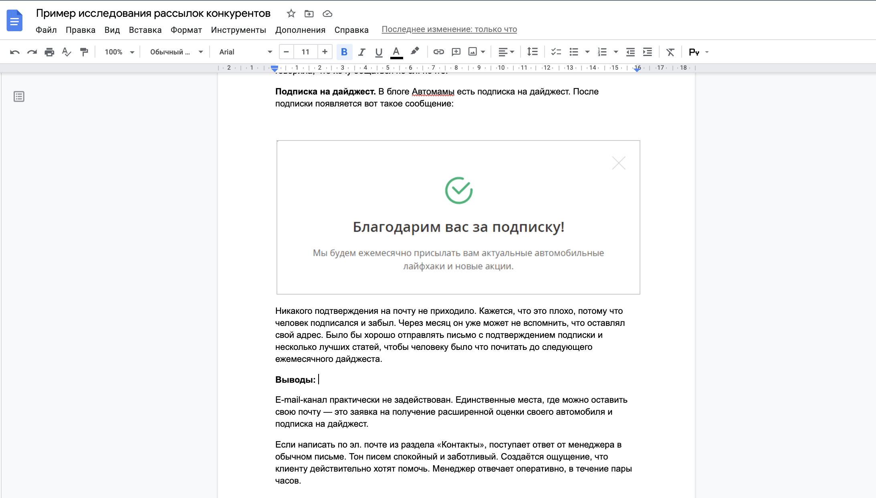The height and width of the screenshot is (498, 876).
Task: Print the document with printer icon
Action: click(49, 52)
